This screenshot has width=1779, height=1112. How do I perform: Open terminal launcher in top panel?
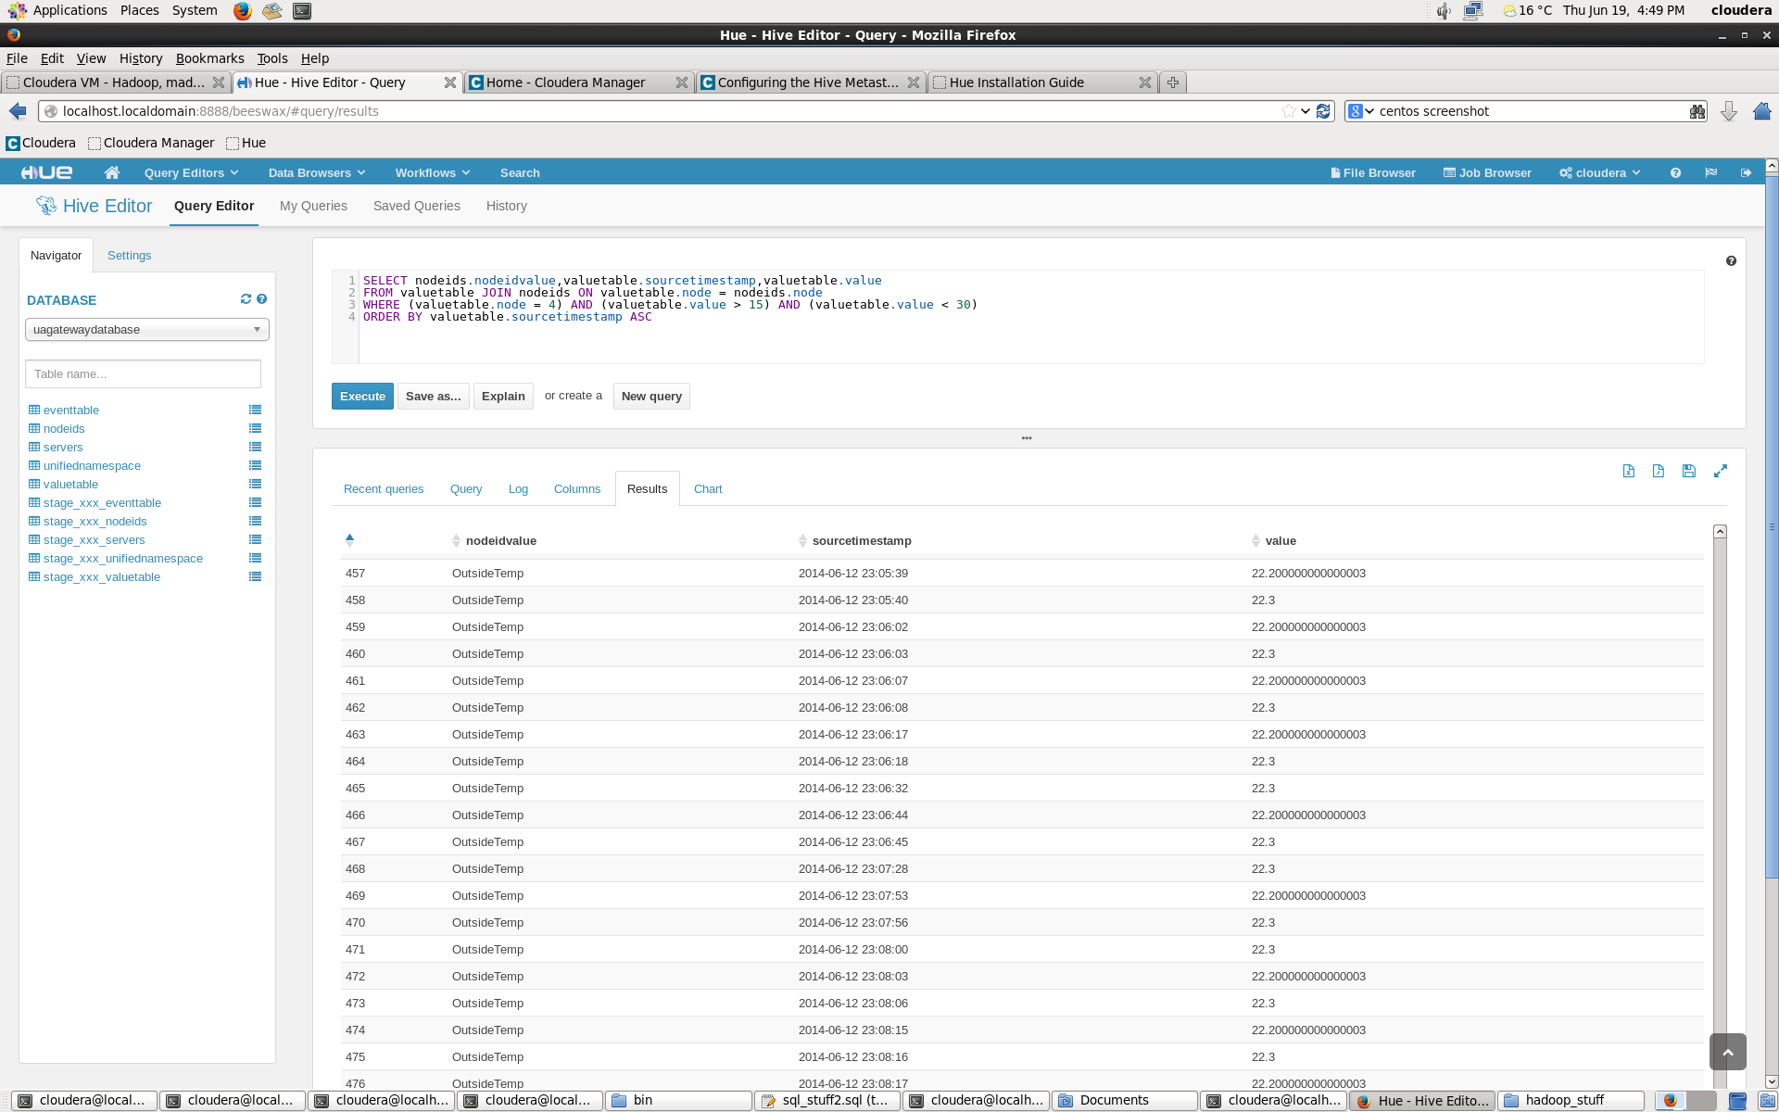click(x=302, y=11)
